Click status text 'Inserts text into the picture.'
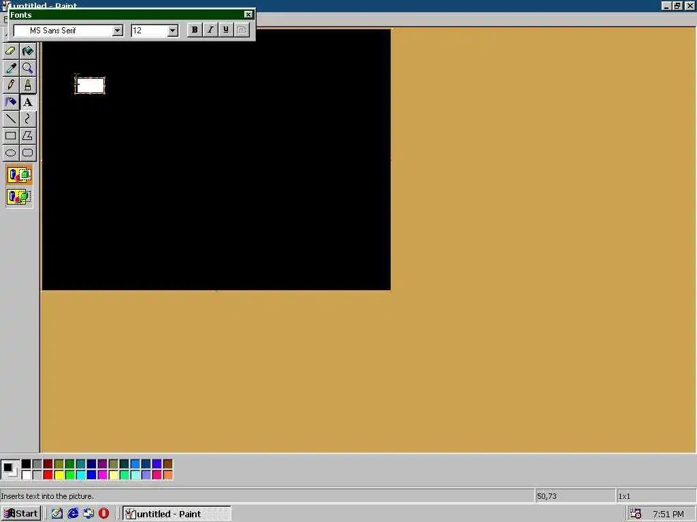 (48, 496)
